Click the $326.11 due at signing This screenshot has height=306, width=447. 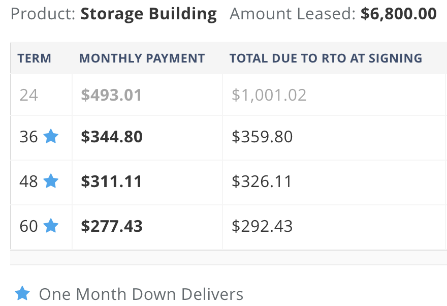262,181
